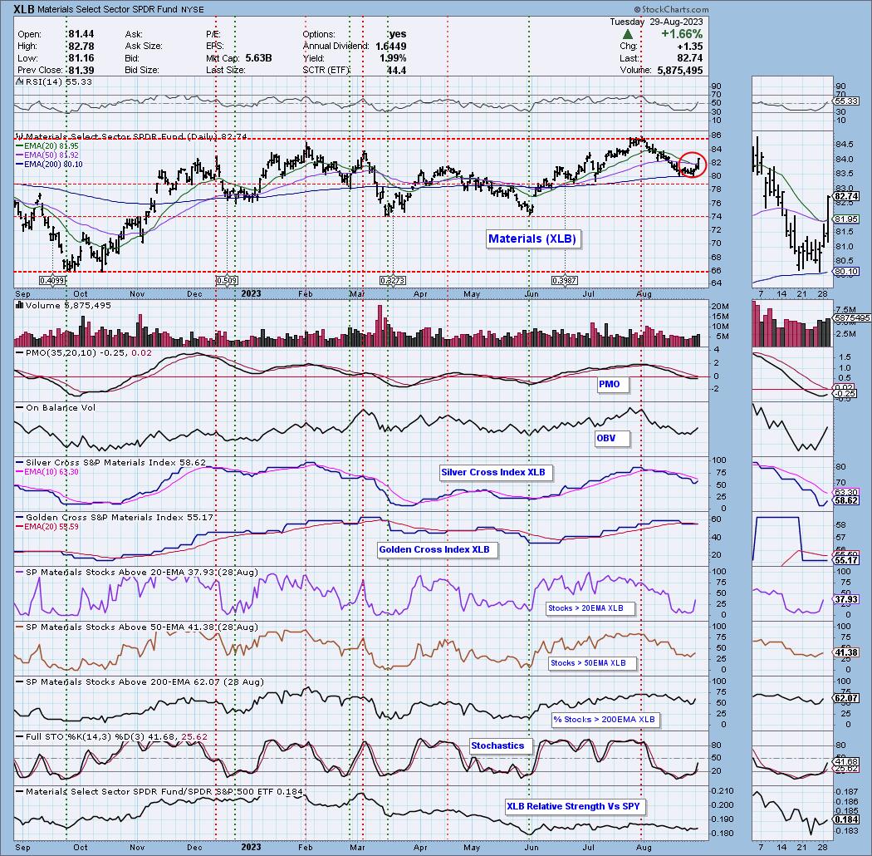Click the 'RSI(14) 55.33' panel label
The width and height of the screenshot is (872, 856).
(x=58, y=81)
